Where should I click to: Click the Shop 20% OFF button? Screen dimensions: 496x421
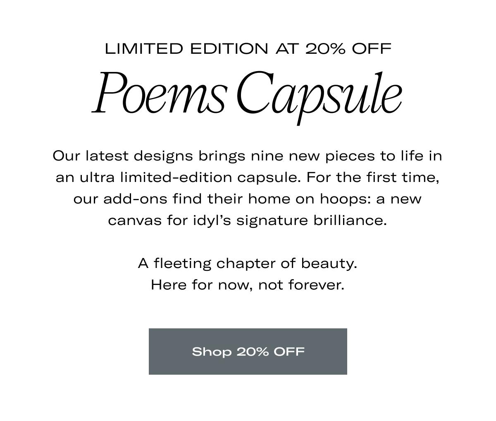248,352
